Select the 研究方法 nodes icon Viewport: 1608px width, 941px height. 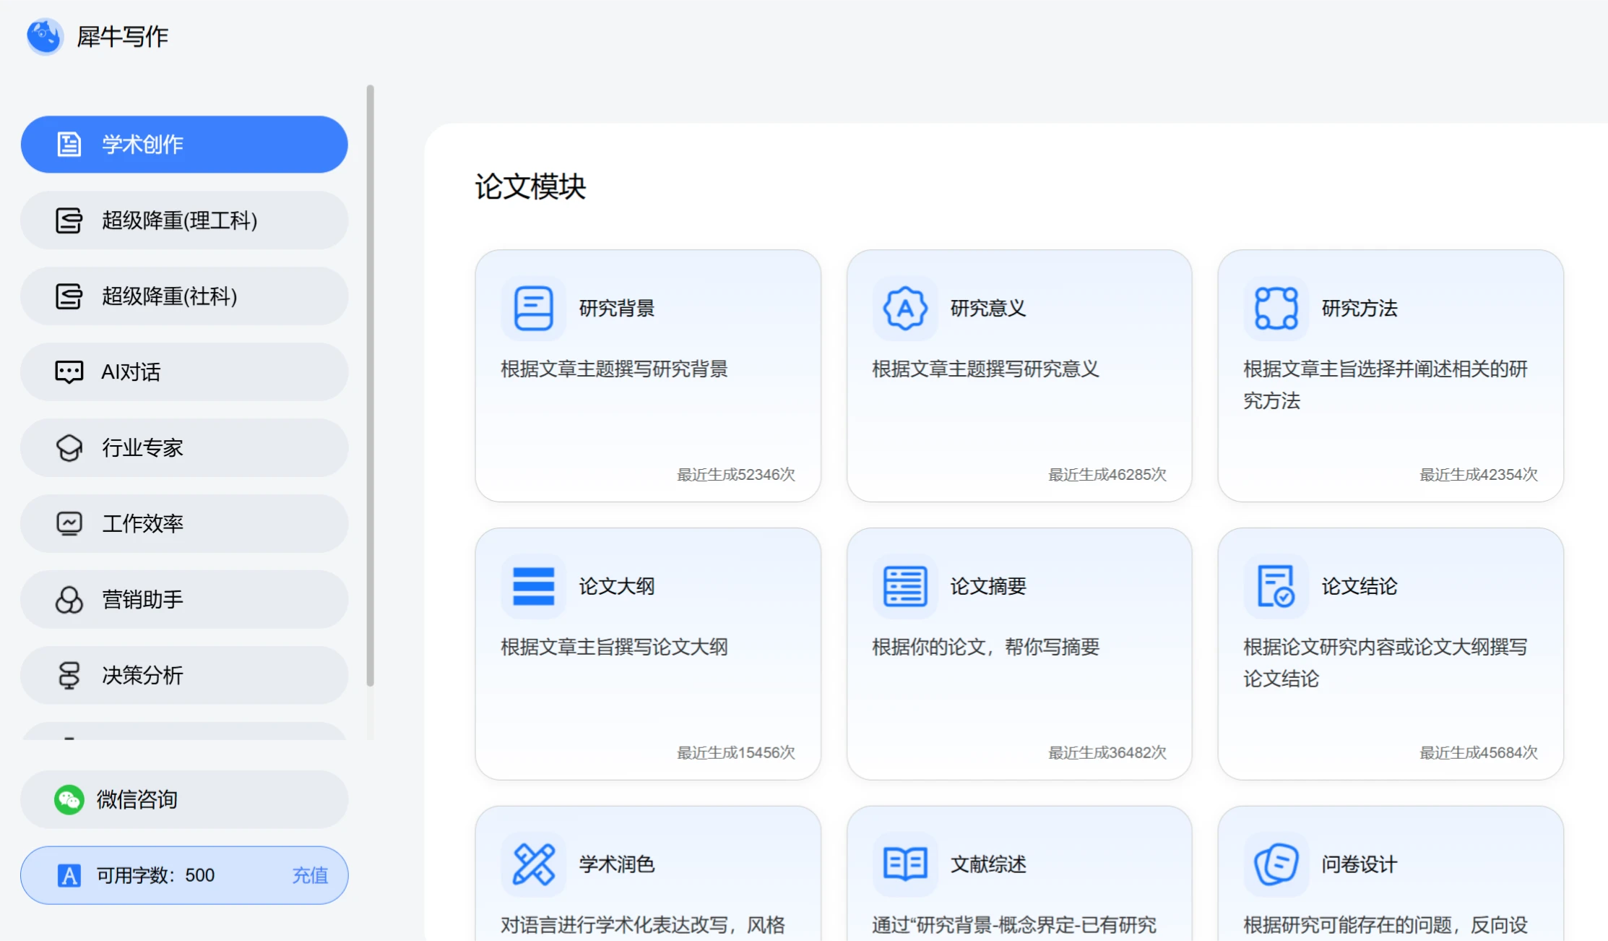coord(1276,309)
